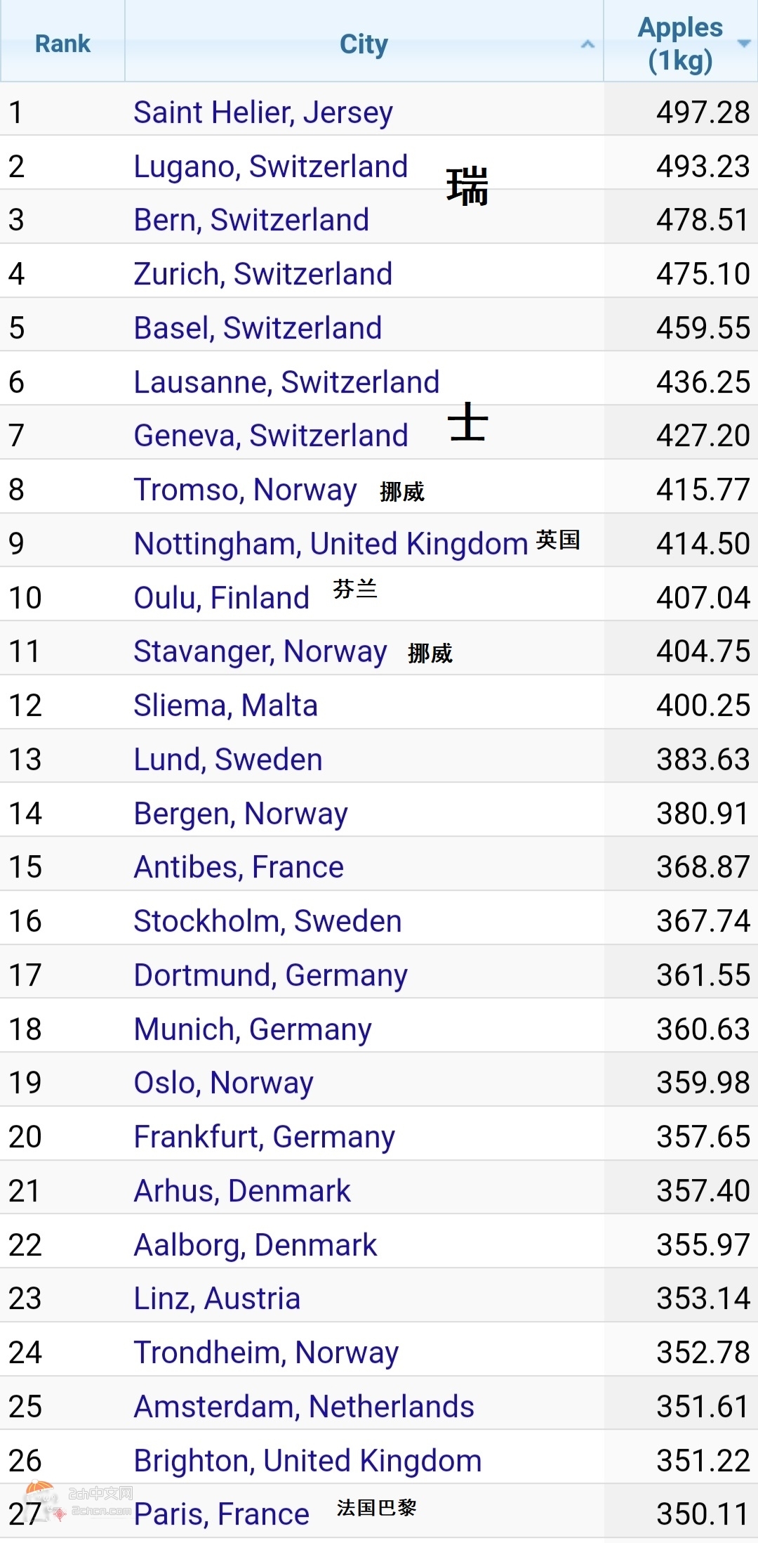Image resolution: width=758 pixels, height=1543 pixels.
Task: Open Amsterdam, Netherlands city link
Action: (x=304, y=1407)
